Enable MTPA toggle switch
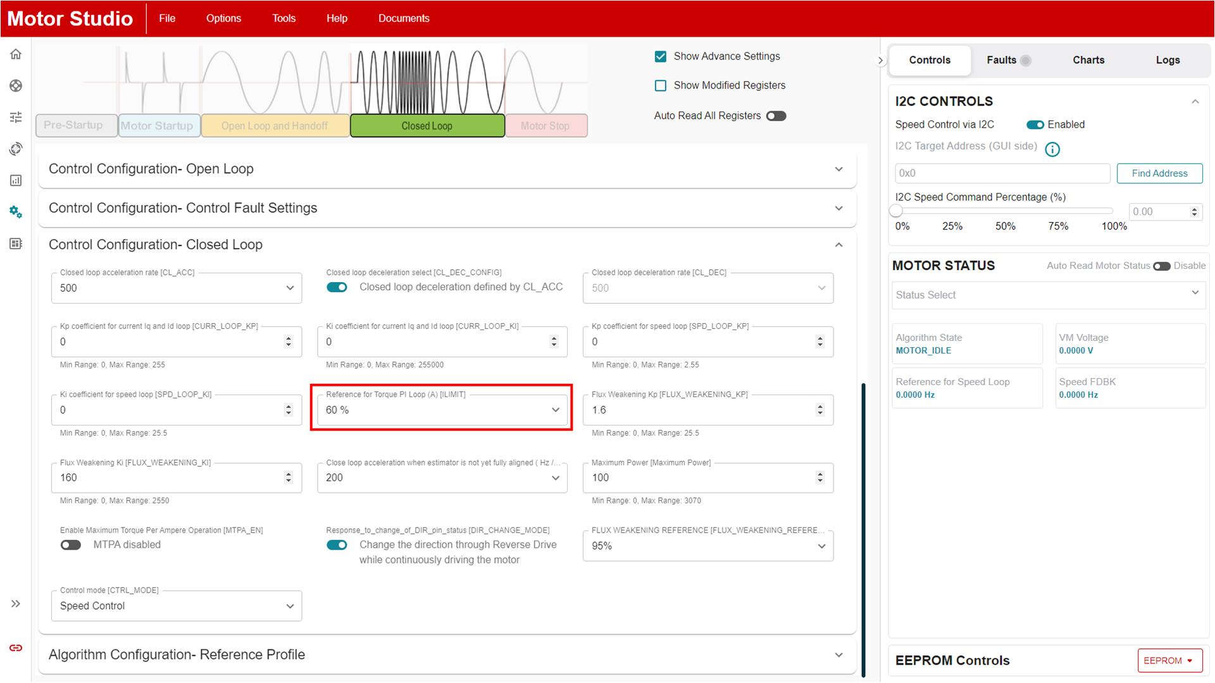 click(x=71, y=545)
